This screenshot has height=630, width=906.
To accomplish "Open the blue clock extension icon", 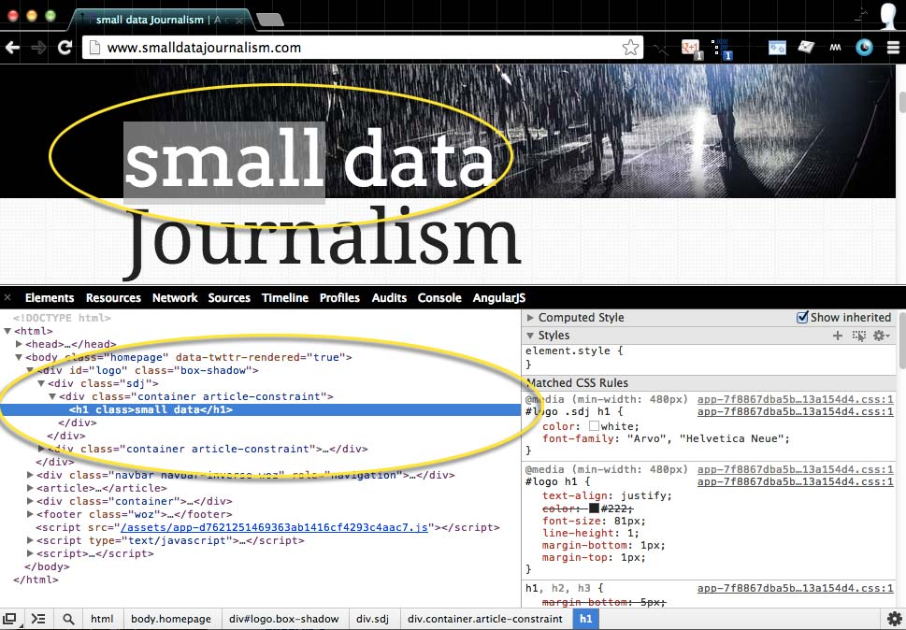I will coord(865,48).
